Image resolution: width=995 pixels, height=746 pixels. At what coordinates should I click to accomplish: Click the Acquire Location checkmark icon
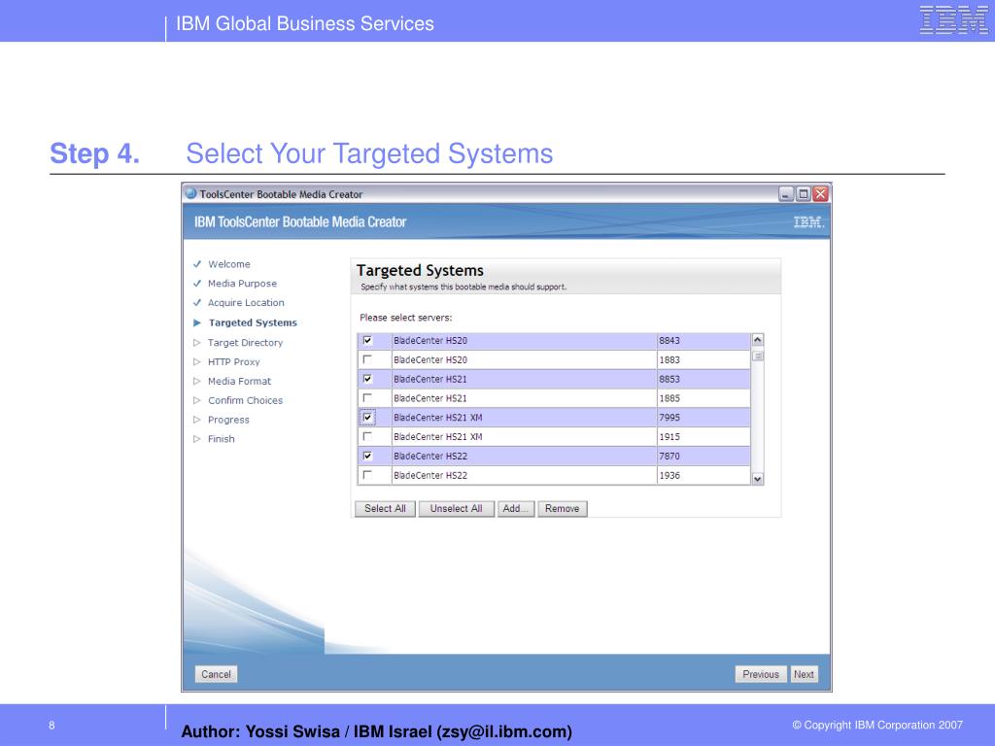click(197, 303)
